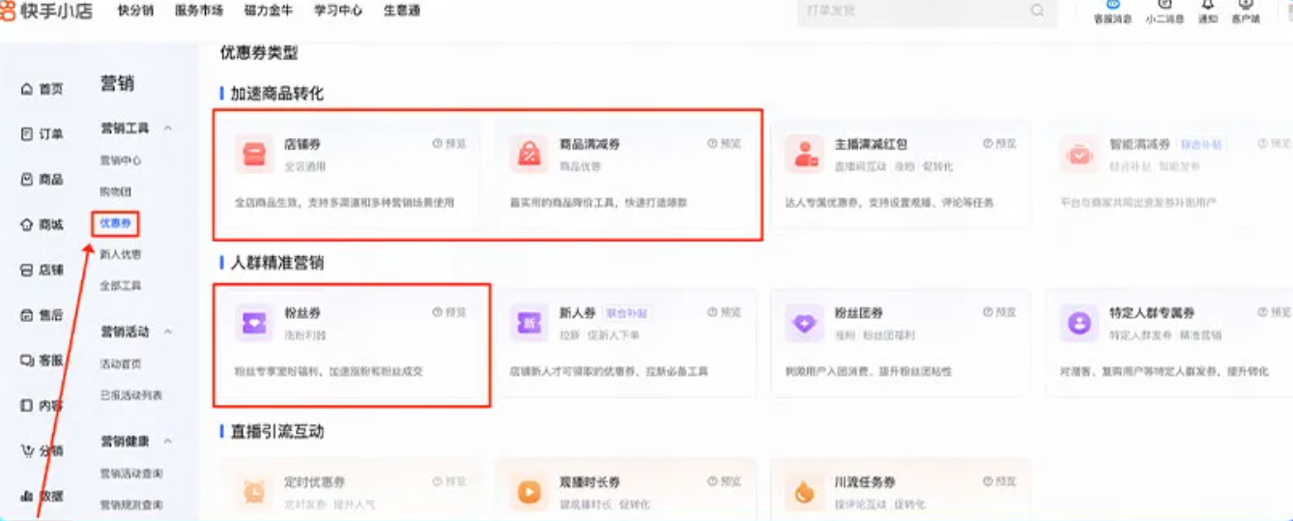1293x521 pixels.
Task: Open 活动首页 under 营销活动
Action: [121, 364]
